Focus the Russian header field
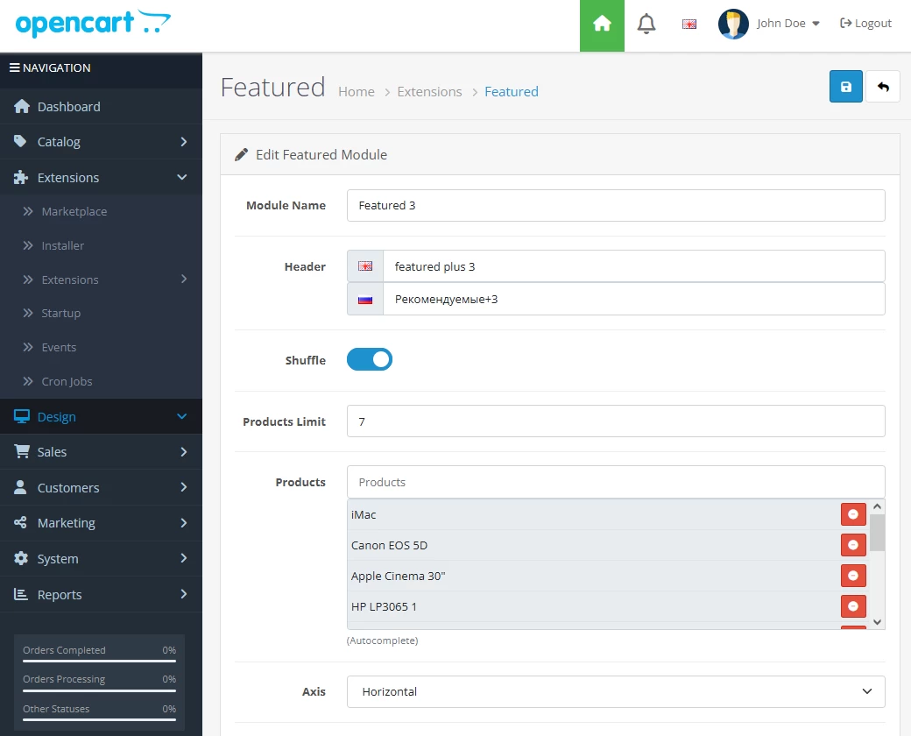 634,299
